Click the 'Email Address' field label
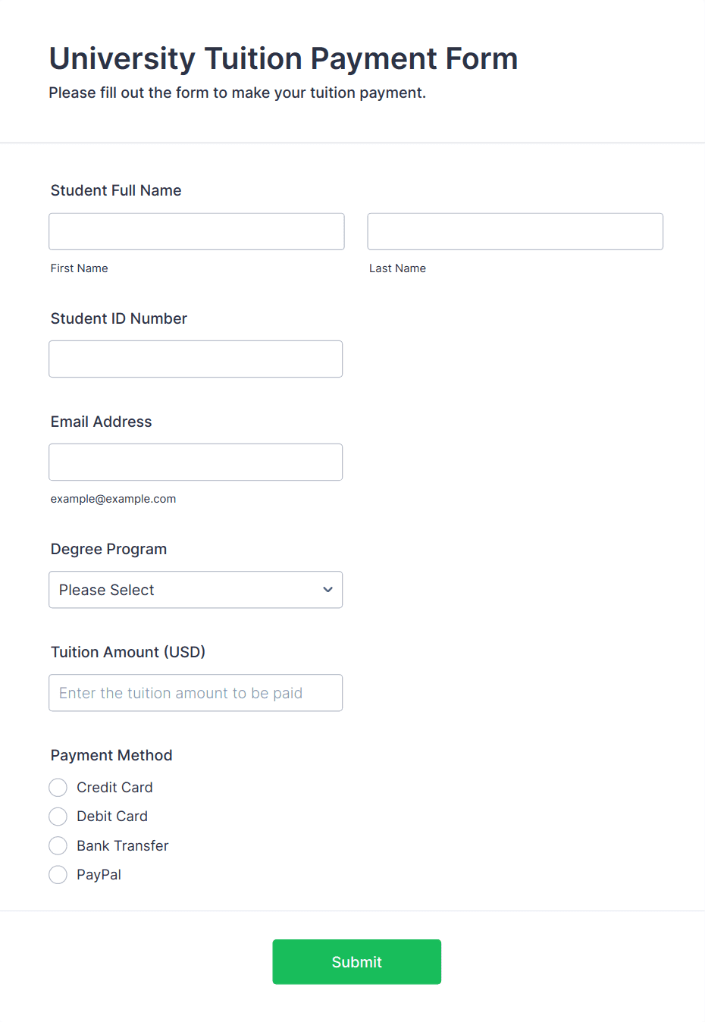Image resolution: width=705 pixels, height=1022 pixels. (x=102, y=422)
